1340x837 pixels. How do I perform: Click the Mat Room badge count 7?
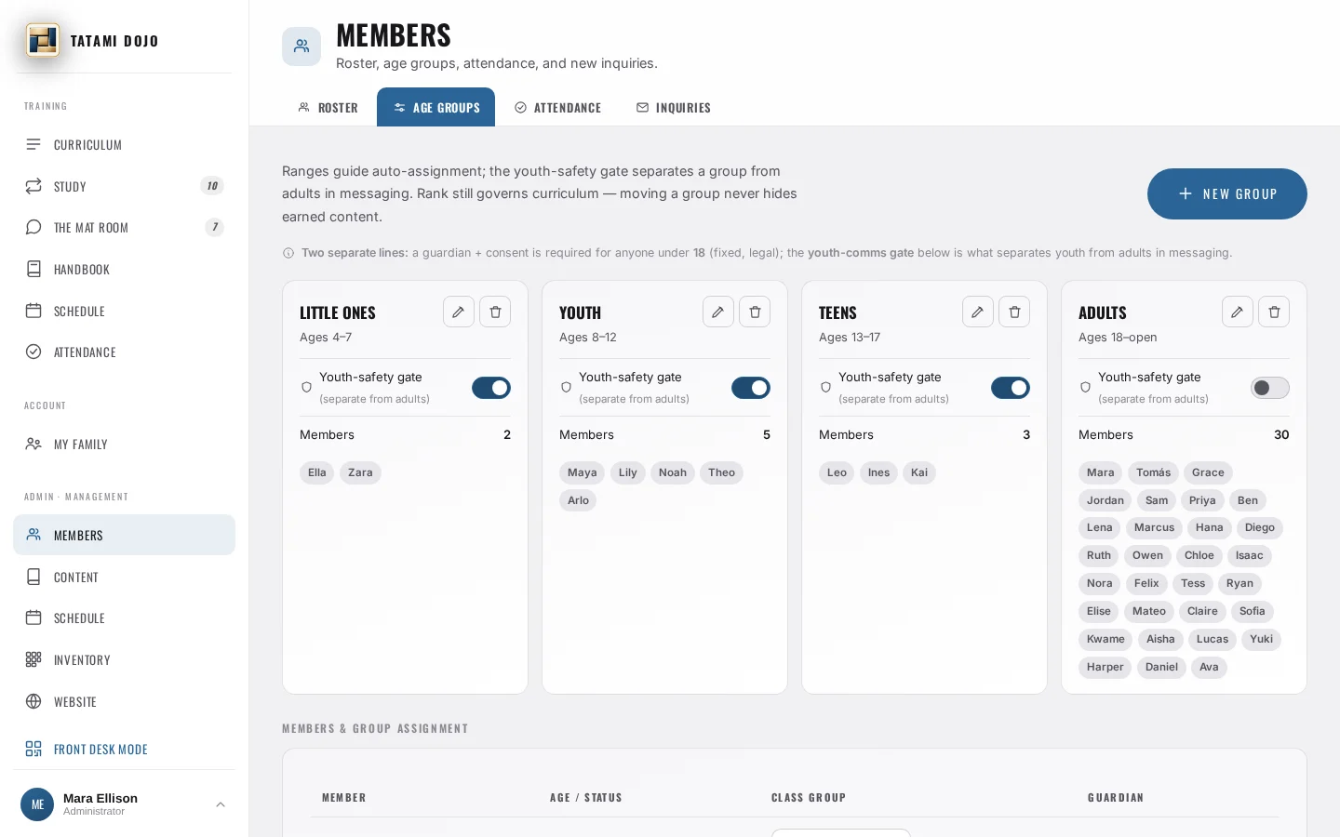click(x=215, y=227)
